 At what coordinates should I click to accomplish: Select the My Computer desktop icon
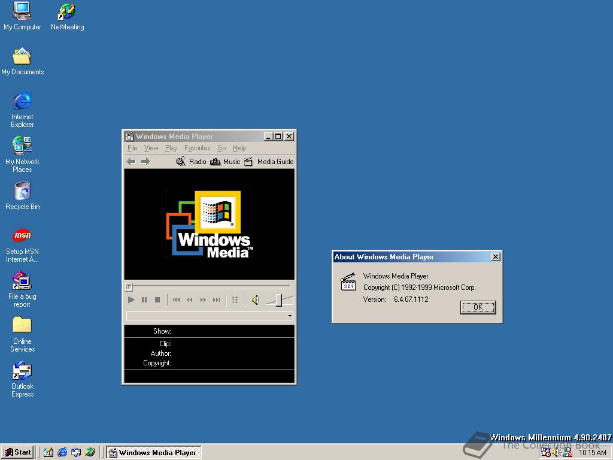tap(22, 16)
